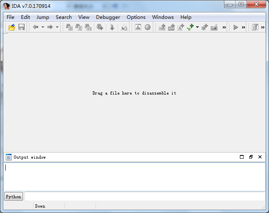
Task: Click 'Drag a file here to disassemble it'
Action: 134,93
